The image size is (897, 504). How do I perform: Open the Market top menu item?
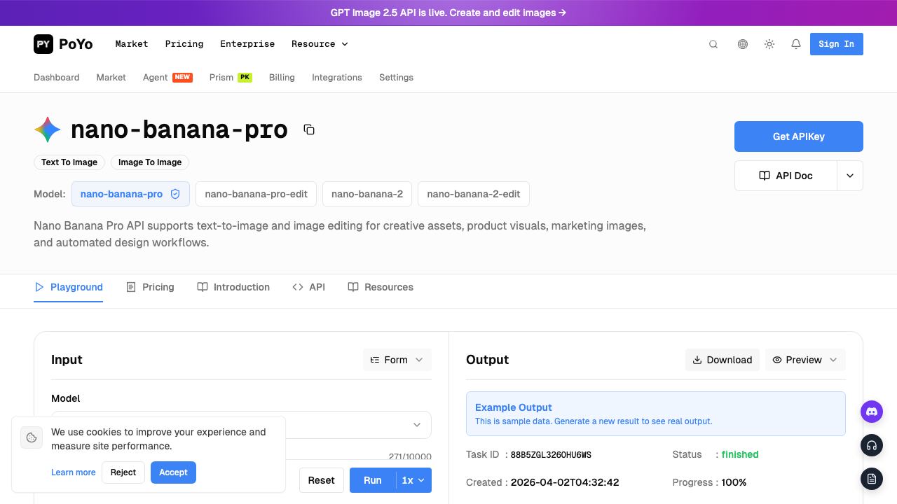132,43
